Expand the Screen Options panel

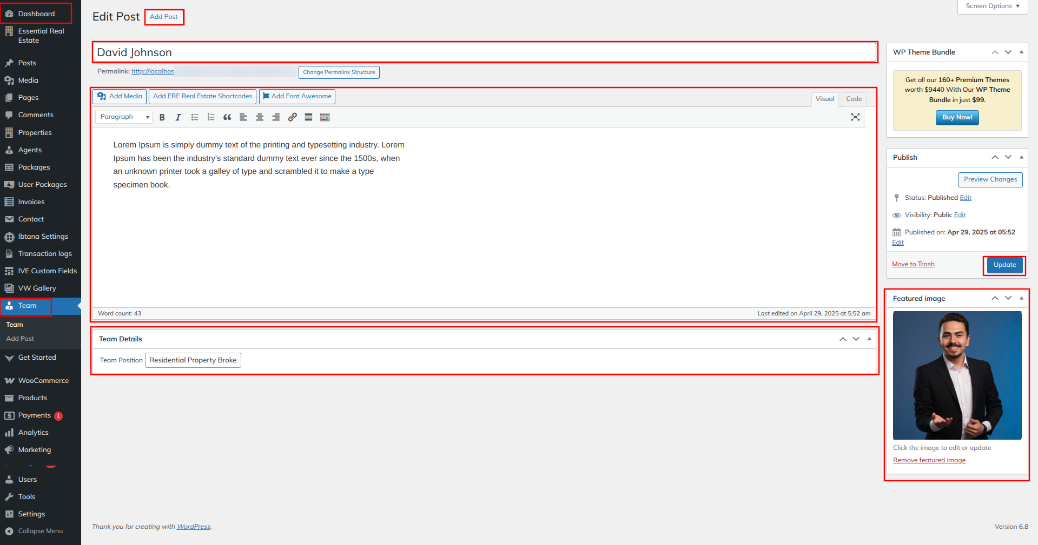click(992, 6)
